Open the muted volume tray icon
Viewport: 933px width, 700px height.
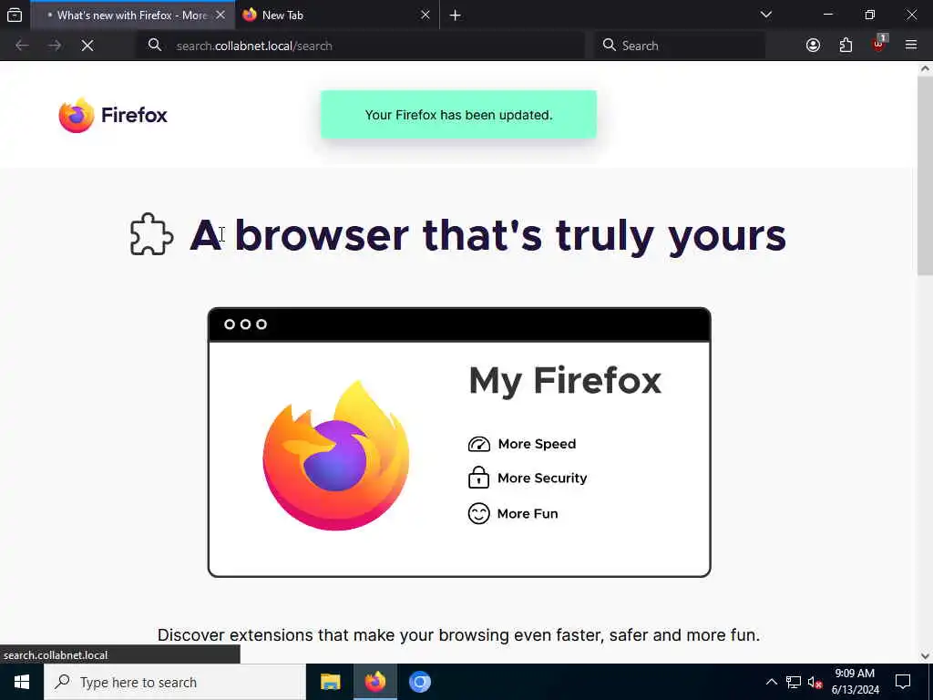point(815,682)
